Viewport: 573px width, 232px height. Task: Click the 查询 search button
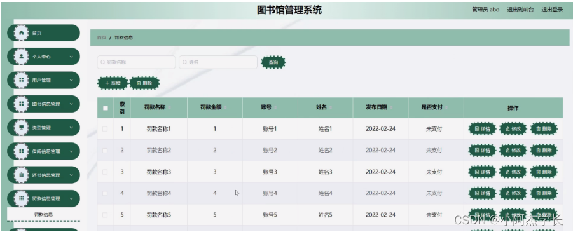273,62
